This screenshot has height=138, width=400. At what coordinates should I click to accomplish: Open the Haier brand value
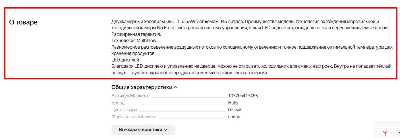[233, 103]
